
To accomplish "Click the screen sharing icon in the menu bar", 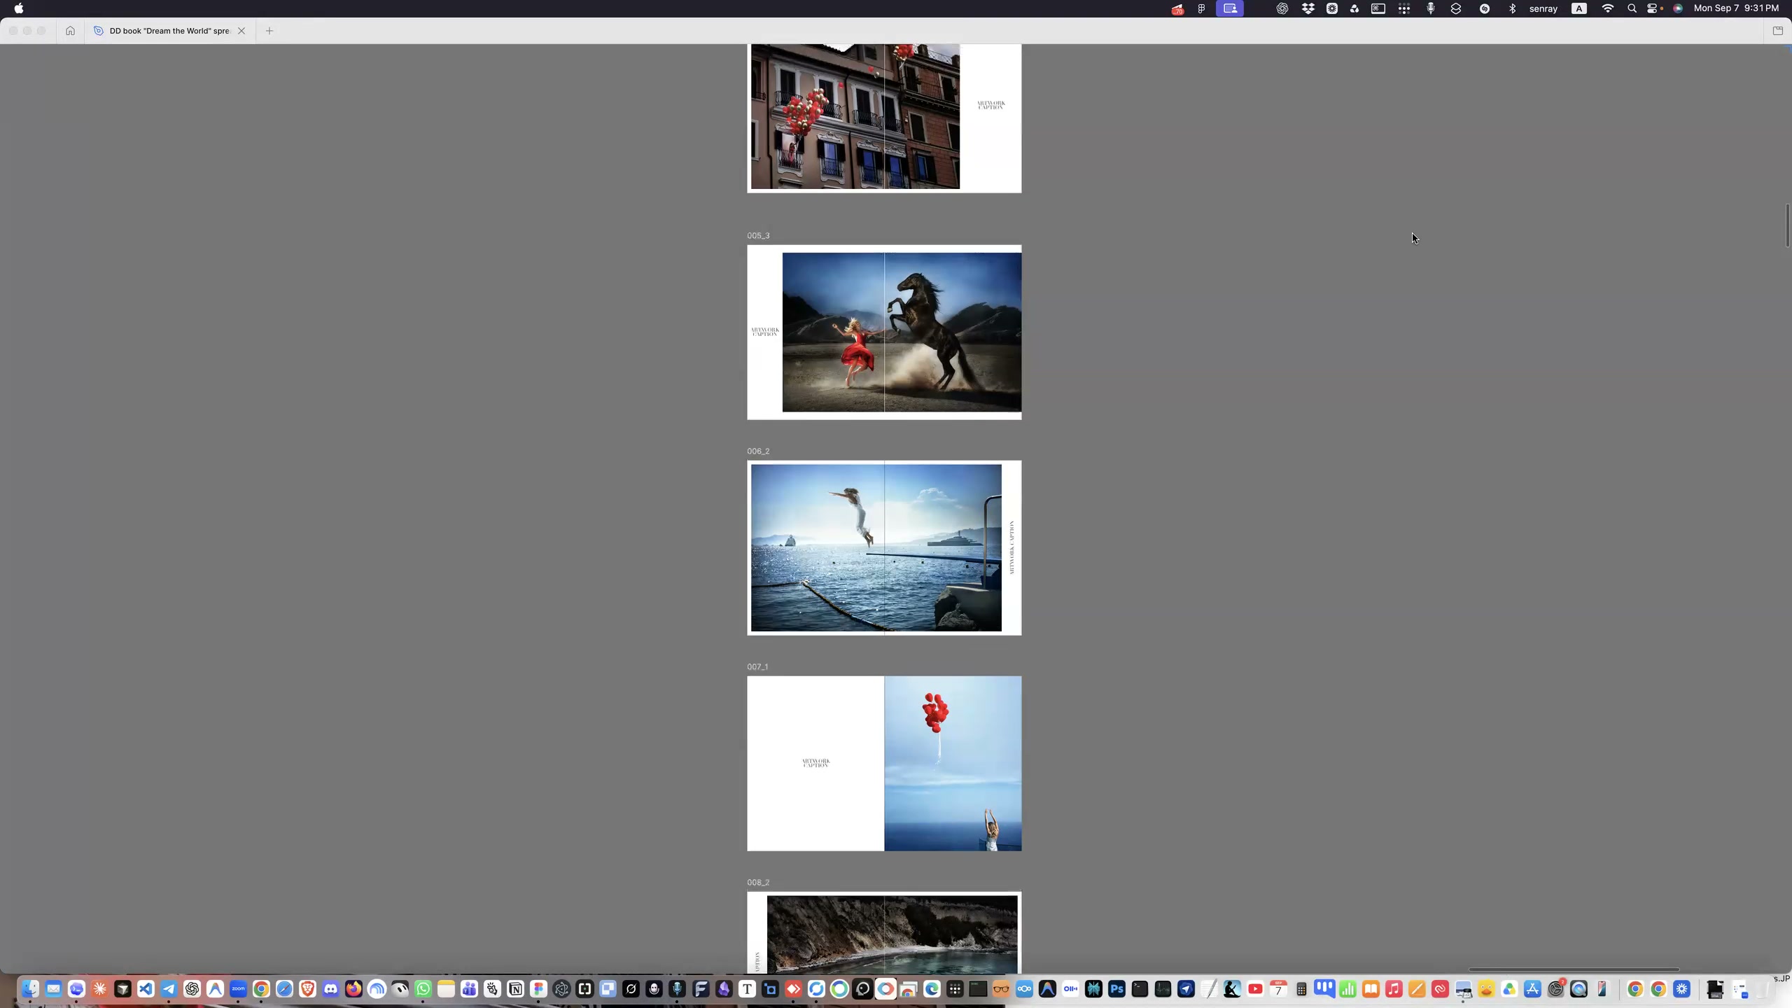I will pyautogui.click(x=1230, y=8).
